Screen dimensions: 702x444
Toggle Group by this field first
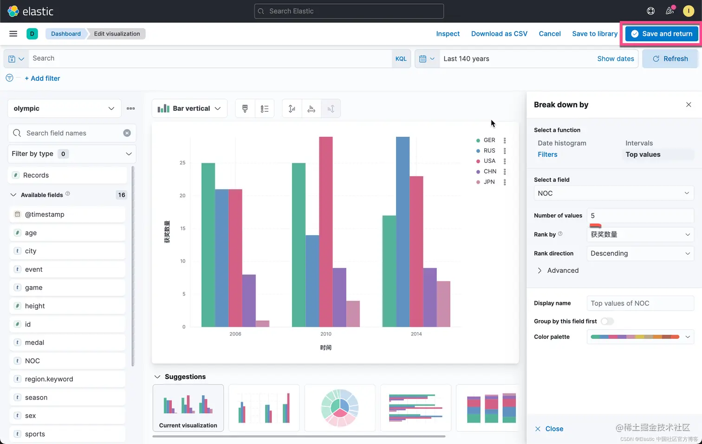click(x=607, y=321)
